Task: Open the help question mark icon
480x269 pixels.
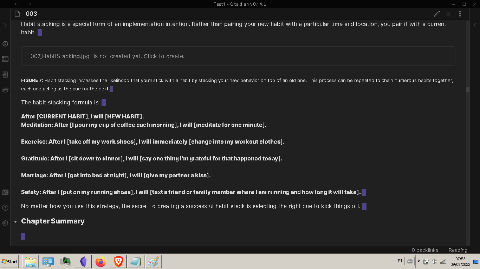Action: point(5,208)
